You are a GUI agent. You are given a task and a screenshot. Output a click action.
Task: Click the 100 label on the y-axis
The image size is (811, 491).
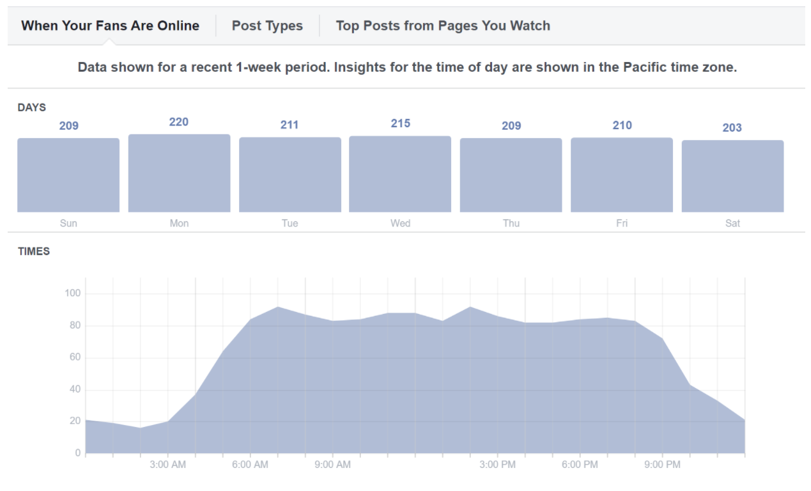pos(73,293)
